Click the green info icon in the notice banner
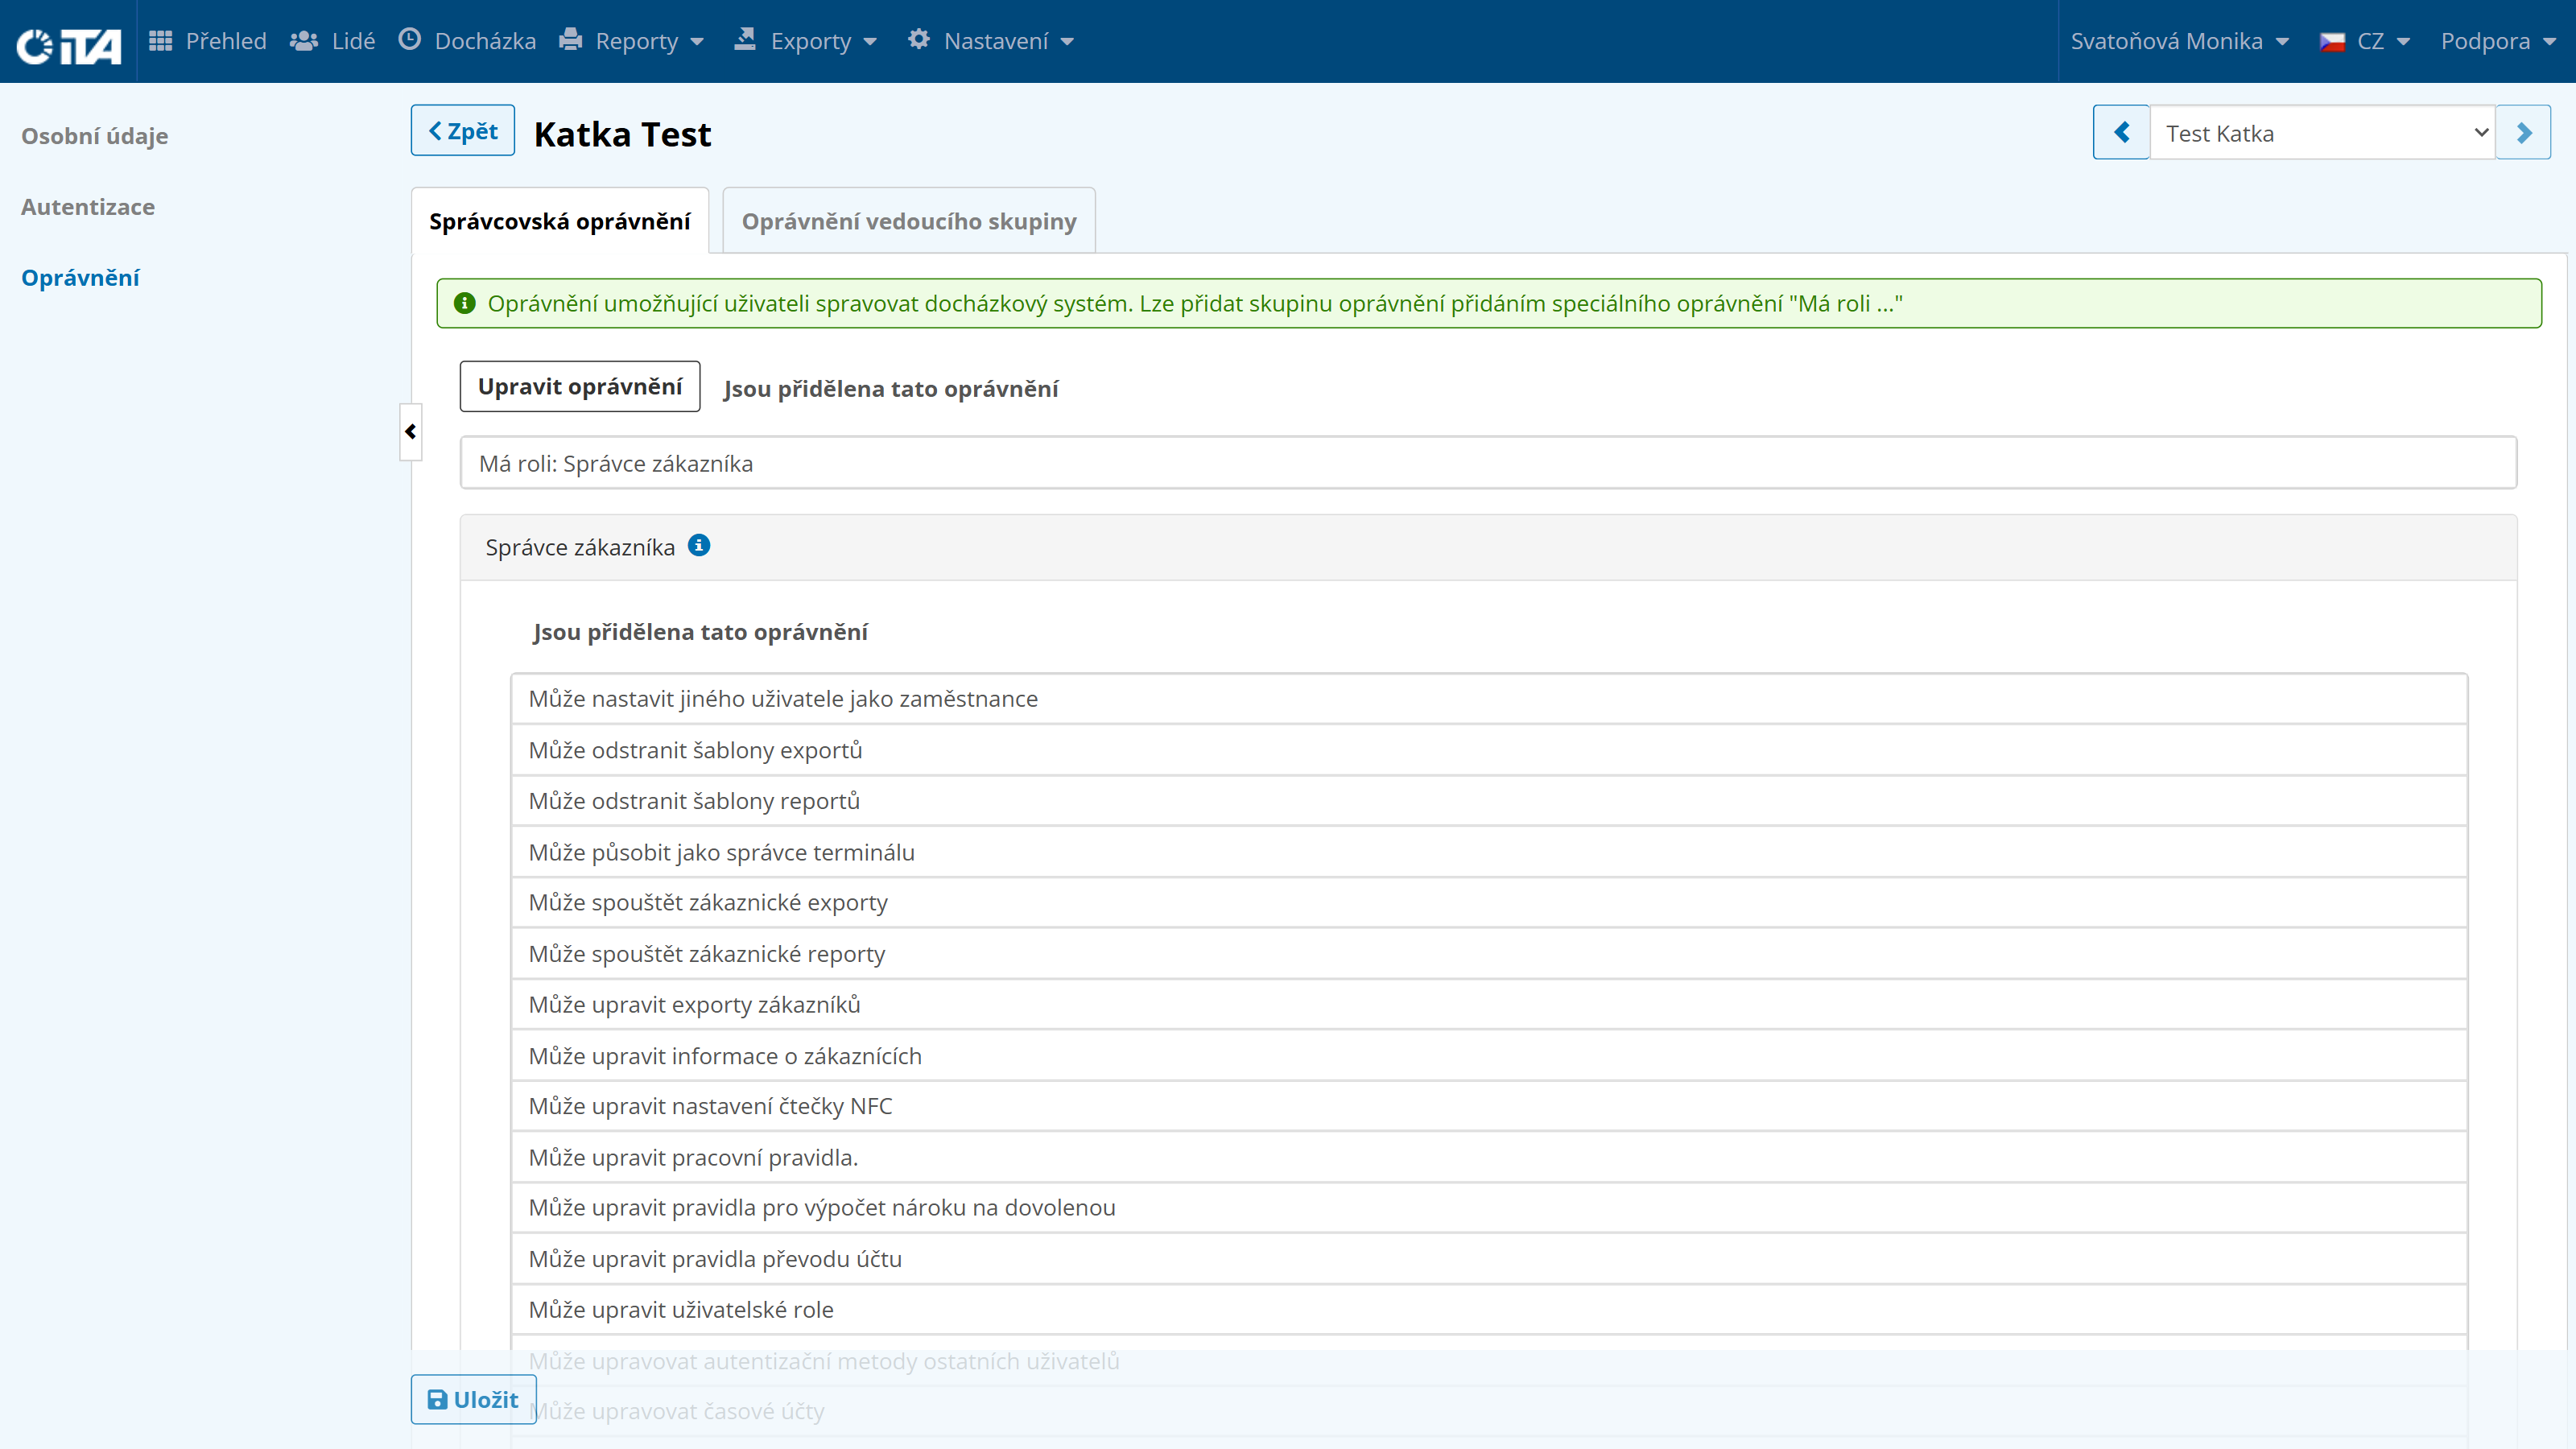 [465, 303]
